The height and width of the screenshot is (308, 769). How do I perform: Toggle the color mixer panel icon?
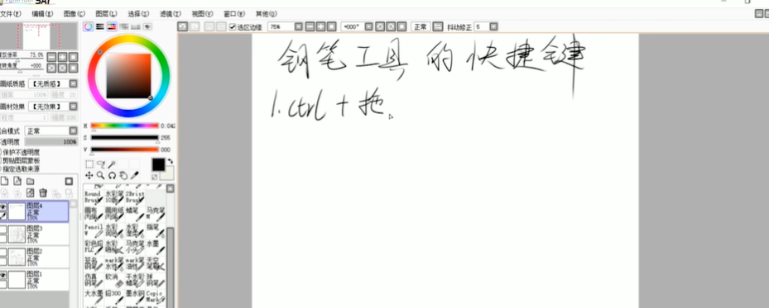tap(123, 26)
